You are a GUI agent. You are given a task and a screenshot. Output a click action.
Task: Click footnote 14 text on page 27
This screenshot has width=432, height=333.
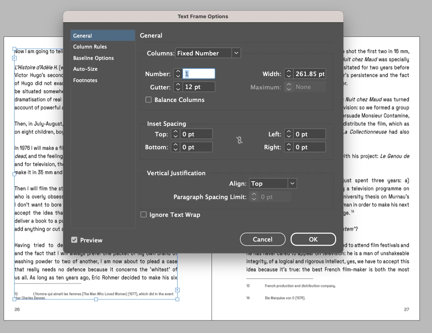click(285, 298)
